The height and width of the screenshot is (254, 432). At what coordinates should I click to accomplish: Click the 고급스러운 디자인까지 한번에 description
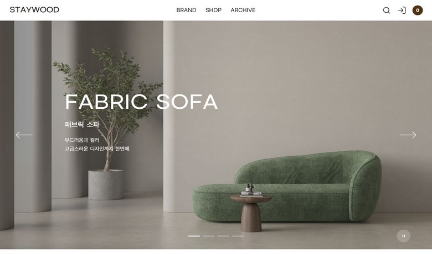(97, 149)
